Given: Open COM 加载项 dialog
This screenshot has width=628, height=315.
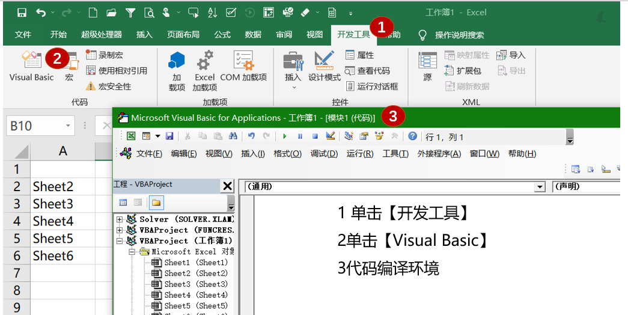Looking at the screenshot, I should point(243,66).
